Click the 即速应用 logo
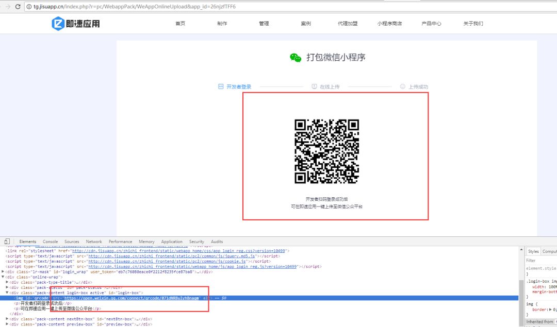 pos(76,23)
